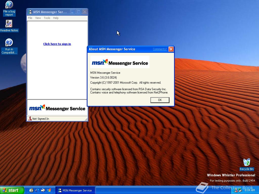Open the File a bug report shortcut
Image resolution: width=259 pixels, height=194 pixels.
[9, 9]
